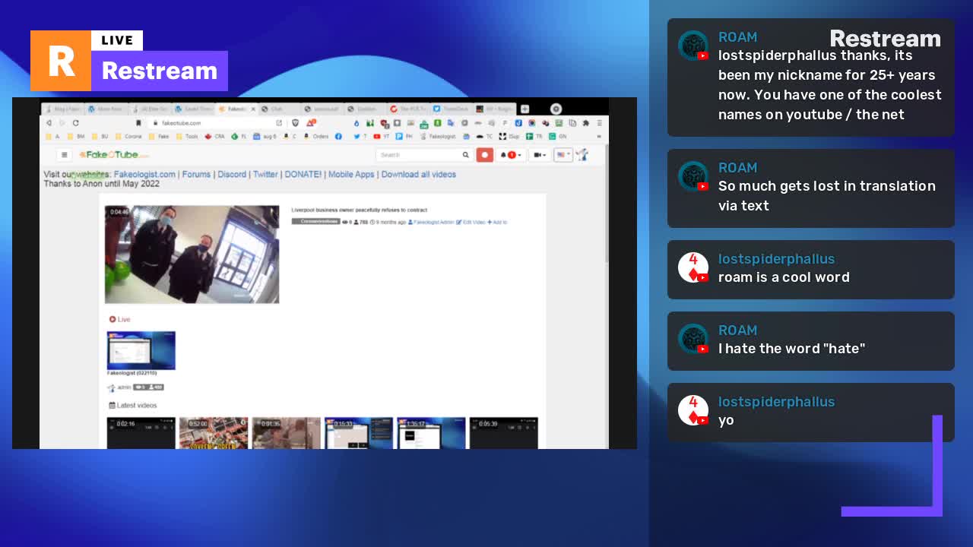Open the Forums link

pos(196,174)
